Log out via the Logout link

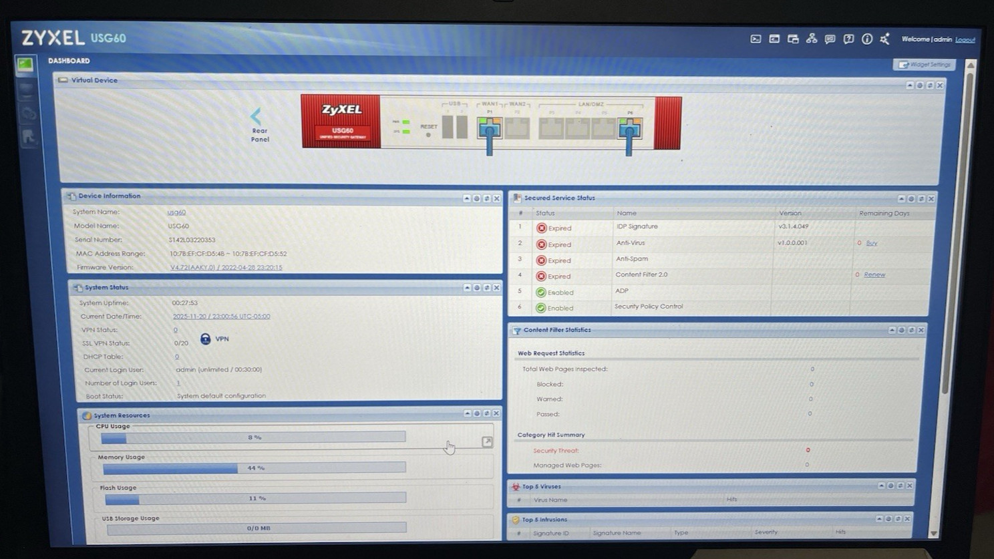tap(965, 39)
